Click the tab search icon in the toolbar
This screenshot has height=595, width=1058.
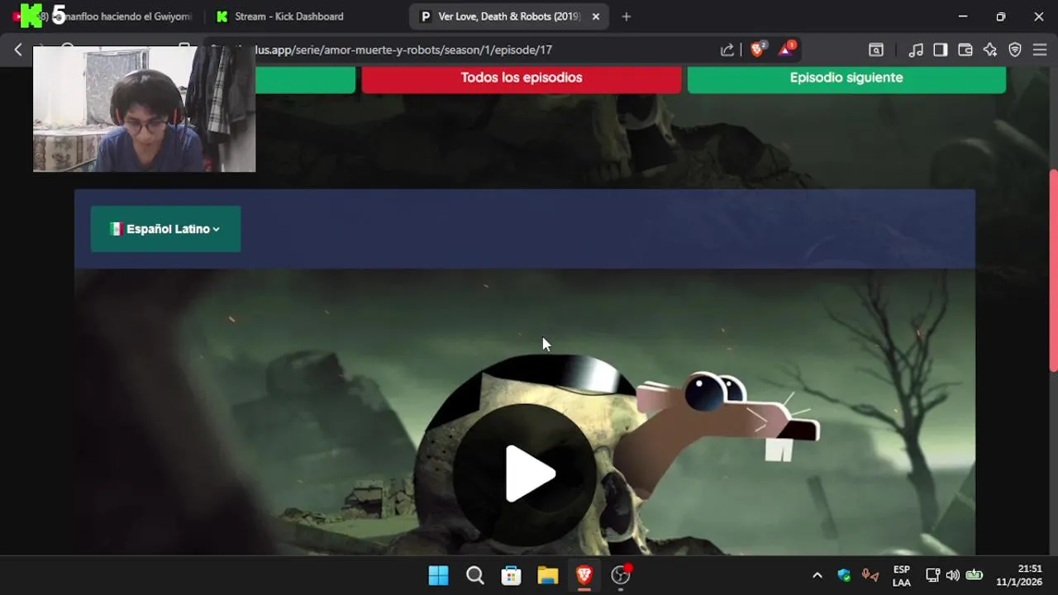pos(876,50)
